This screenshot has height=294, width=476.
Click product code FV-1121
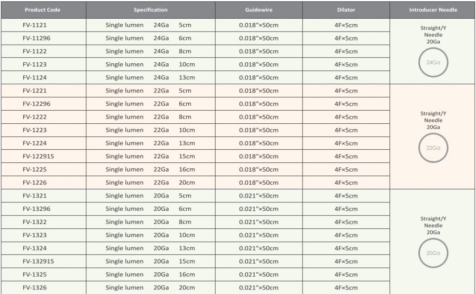(34, 25)
